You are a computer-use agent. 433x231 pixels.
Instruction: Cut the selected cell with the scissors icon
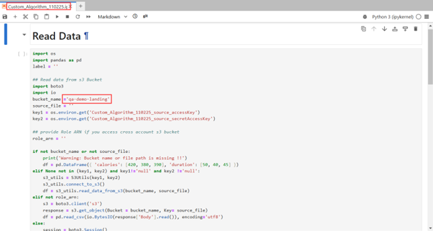[26, 17]
